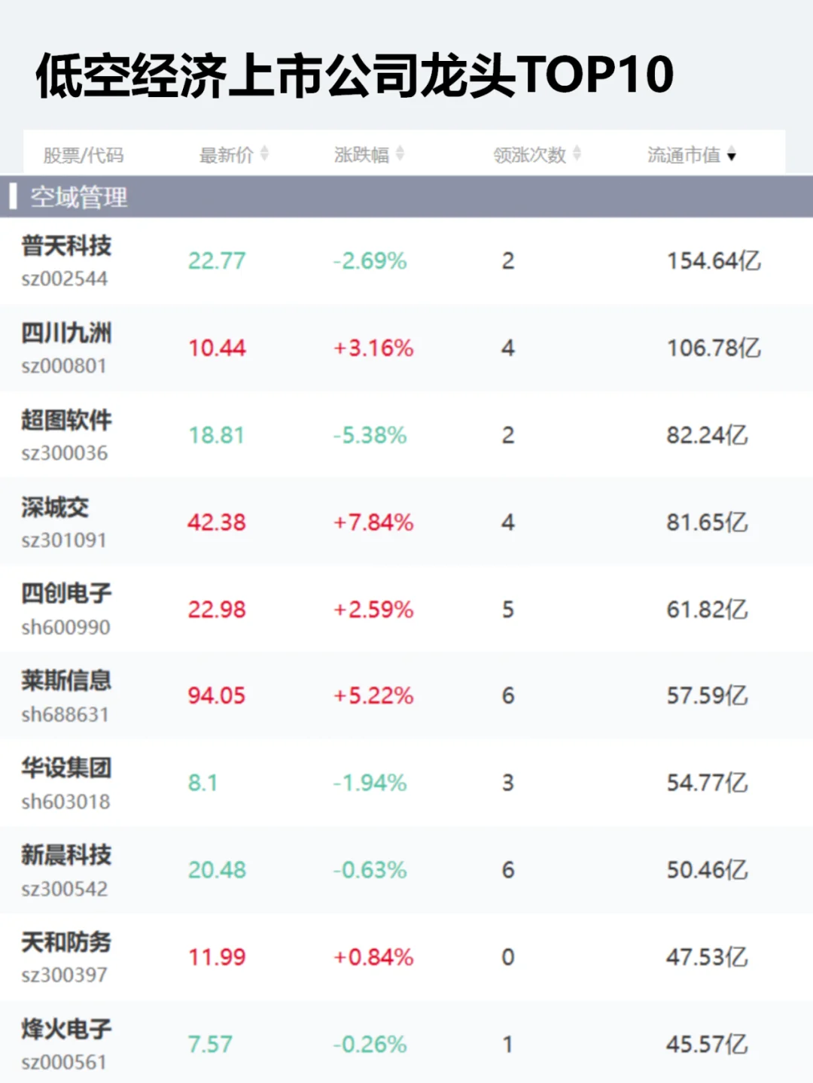Open stock code sz300542
This screenshot has width=813, height=1083.
65,890
